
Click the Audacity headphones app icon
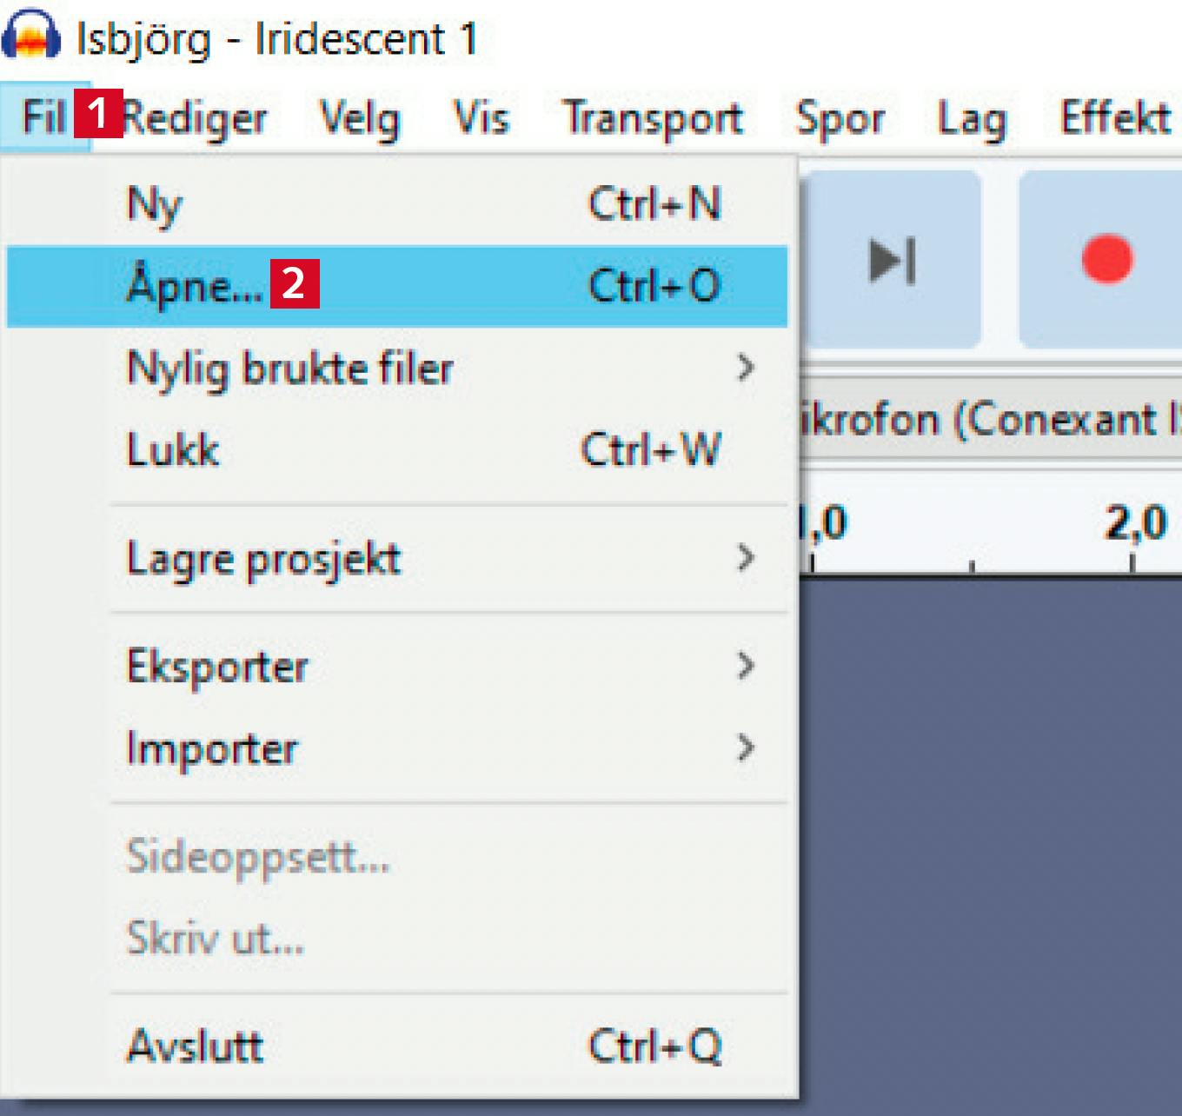(30, 35)
